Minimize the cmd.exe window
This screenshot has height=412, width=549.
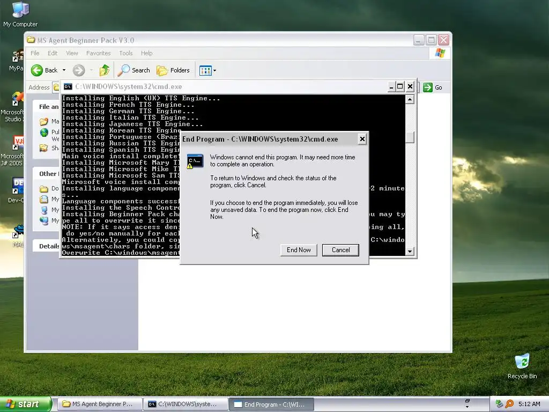click(391, 87)
